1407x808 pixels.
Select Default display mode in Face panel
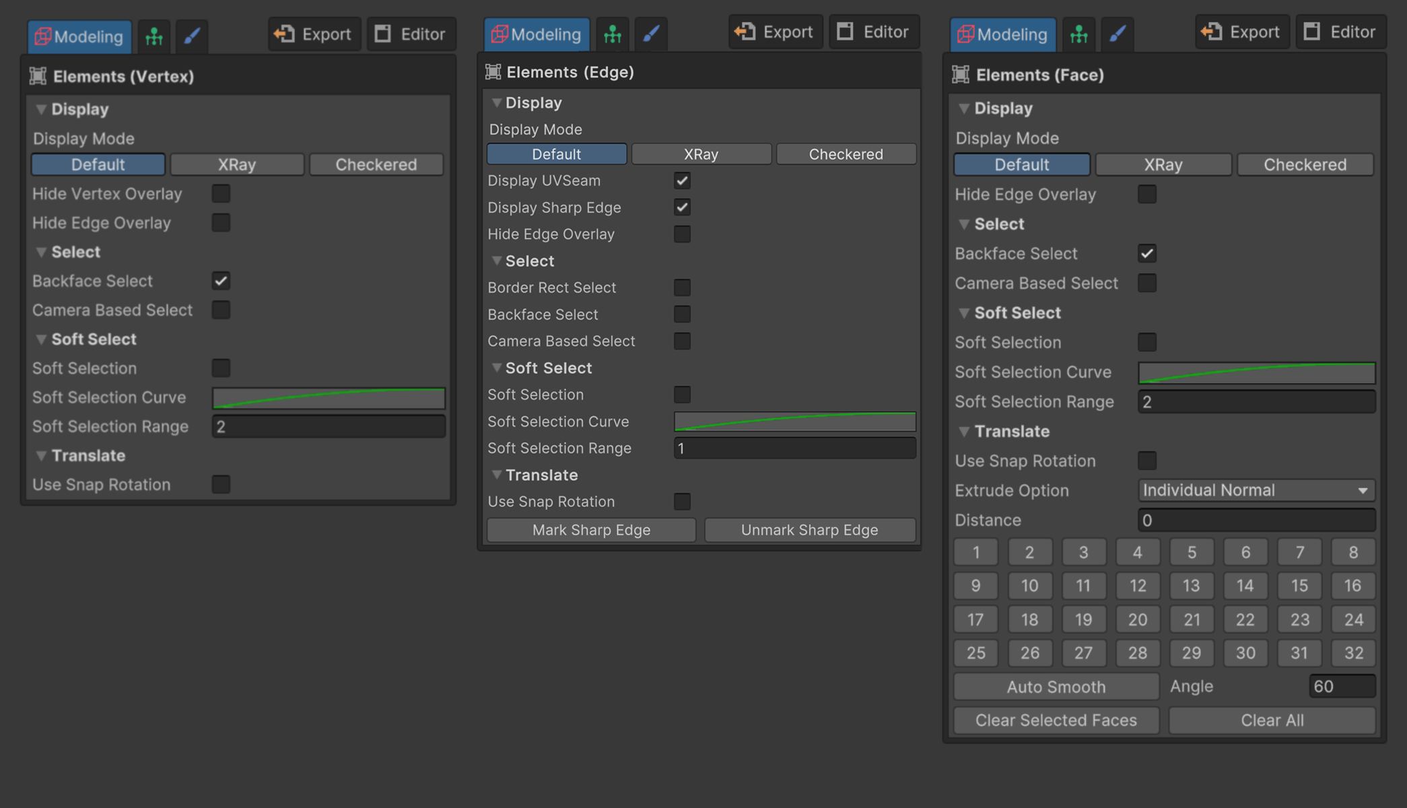(1022, 164)
